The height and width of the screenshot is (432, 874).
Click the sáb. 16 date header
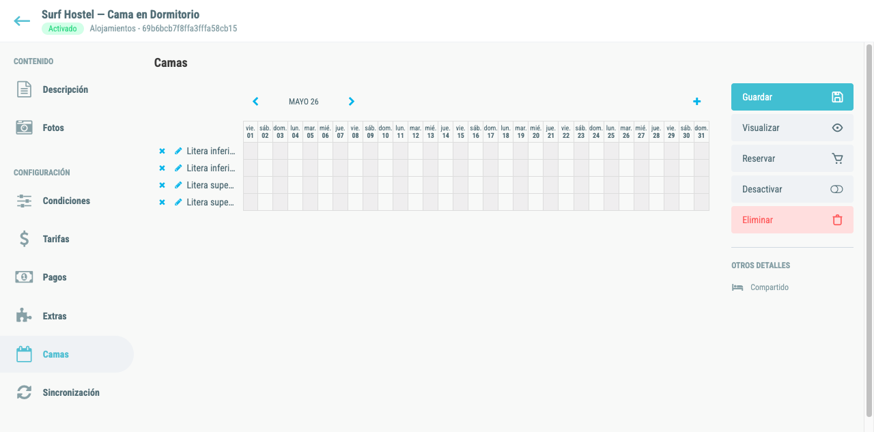pos(476,132)
